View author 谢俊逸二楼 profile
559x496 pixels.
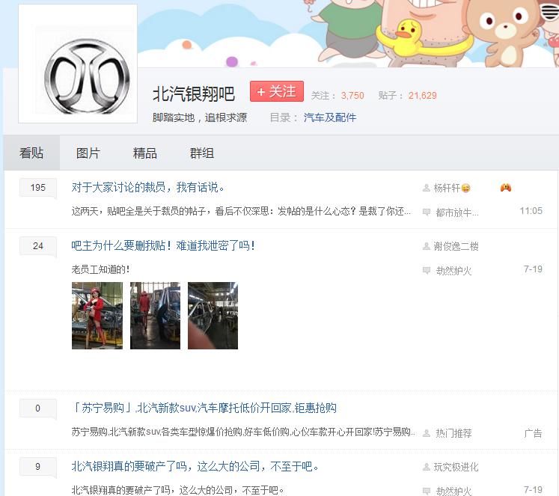pyautogui.click(x=456, y=246)
